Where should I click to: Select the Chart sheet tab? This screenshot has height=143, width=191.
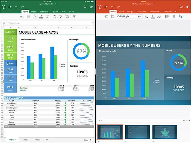click(x=25, y=140)
